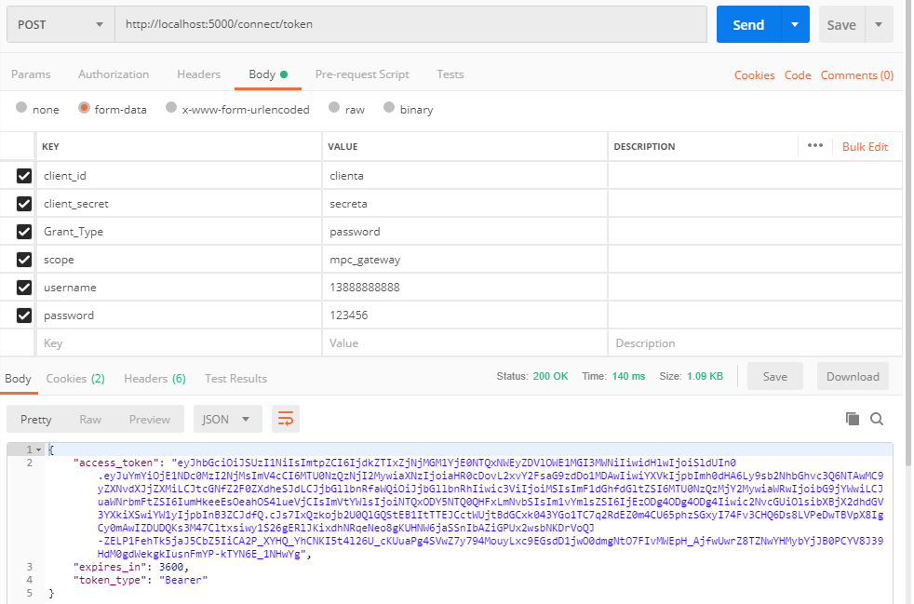Collapse the JSON object on line 1
The height and width of the screenshot is (604, 914).
click(39, 449)
